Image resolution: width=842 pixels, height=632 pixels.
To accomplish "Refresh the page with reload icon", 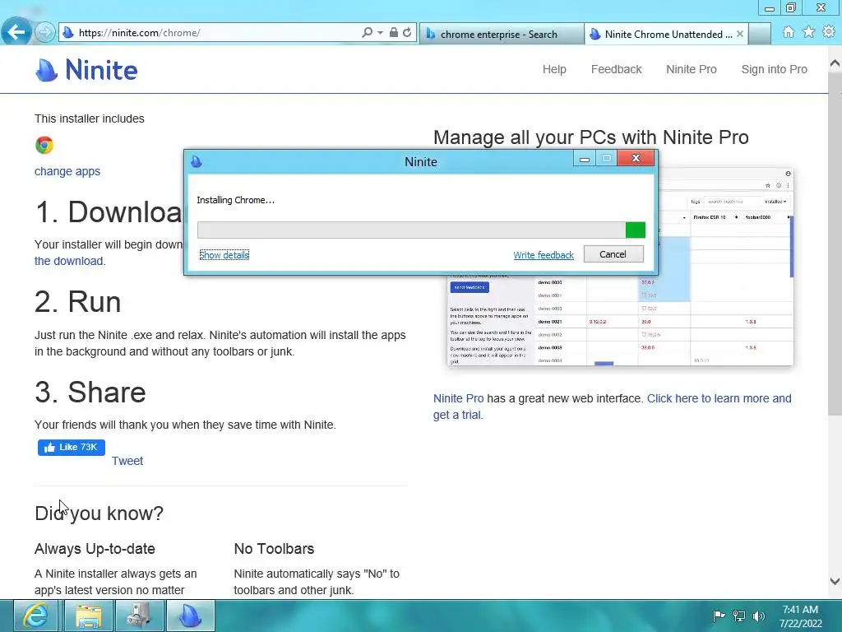I will tap(407, 33).
